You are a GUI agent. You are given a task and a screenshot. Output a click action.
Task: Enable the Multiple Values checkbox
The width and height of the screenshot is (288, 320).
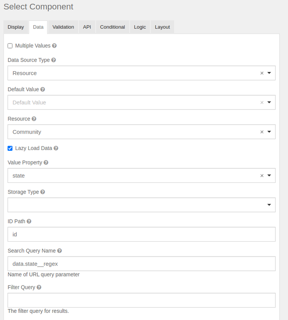pyautogui.click(x=10, y=46)
